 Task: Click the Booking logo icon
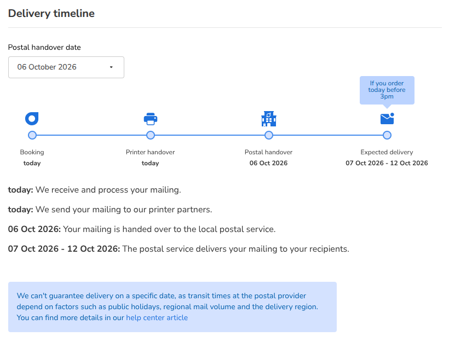pos(32,119)
